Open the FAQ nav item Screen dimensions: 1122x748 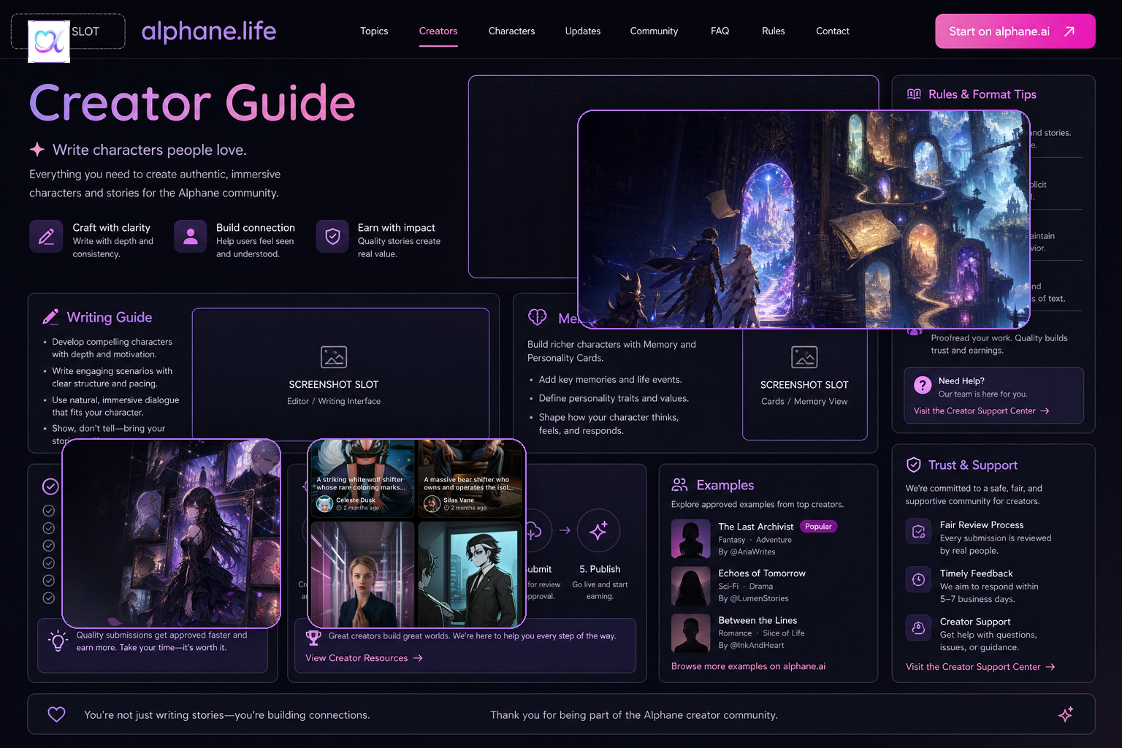720,31
